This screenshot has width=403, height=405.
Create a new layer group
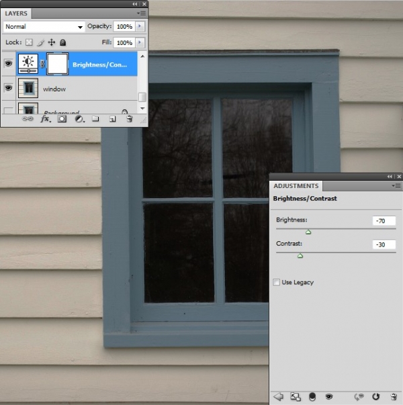point(95,119)
